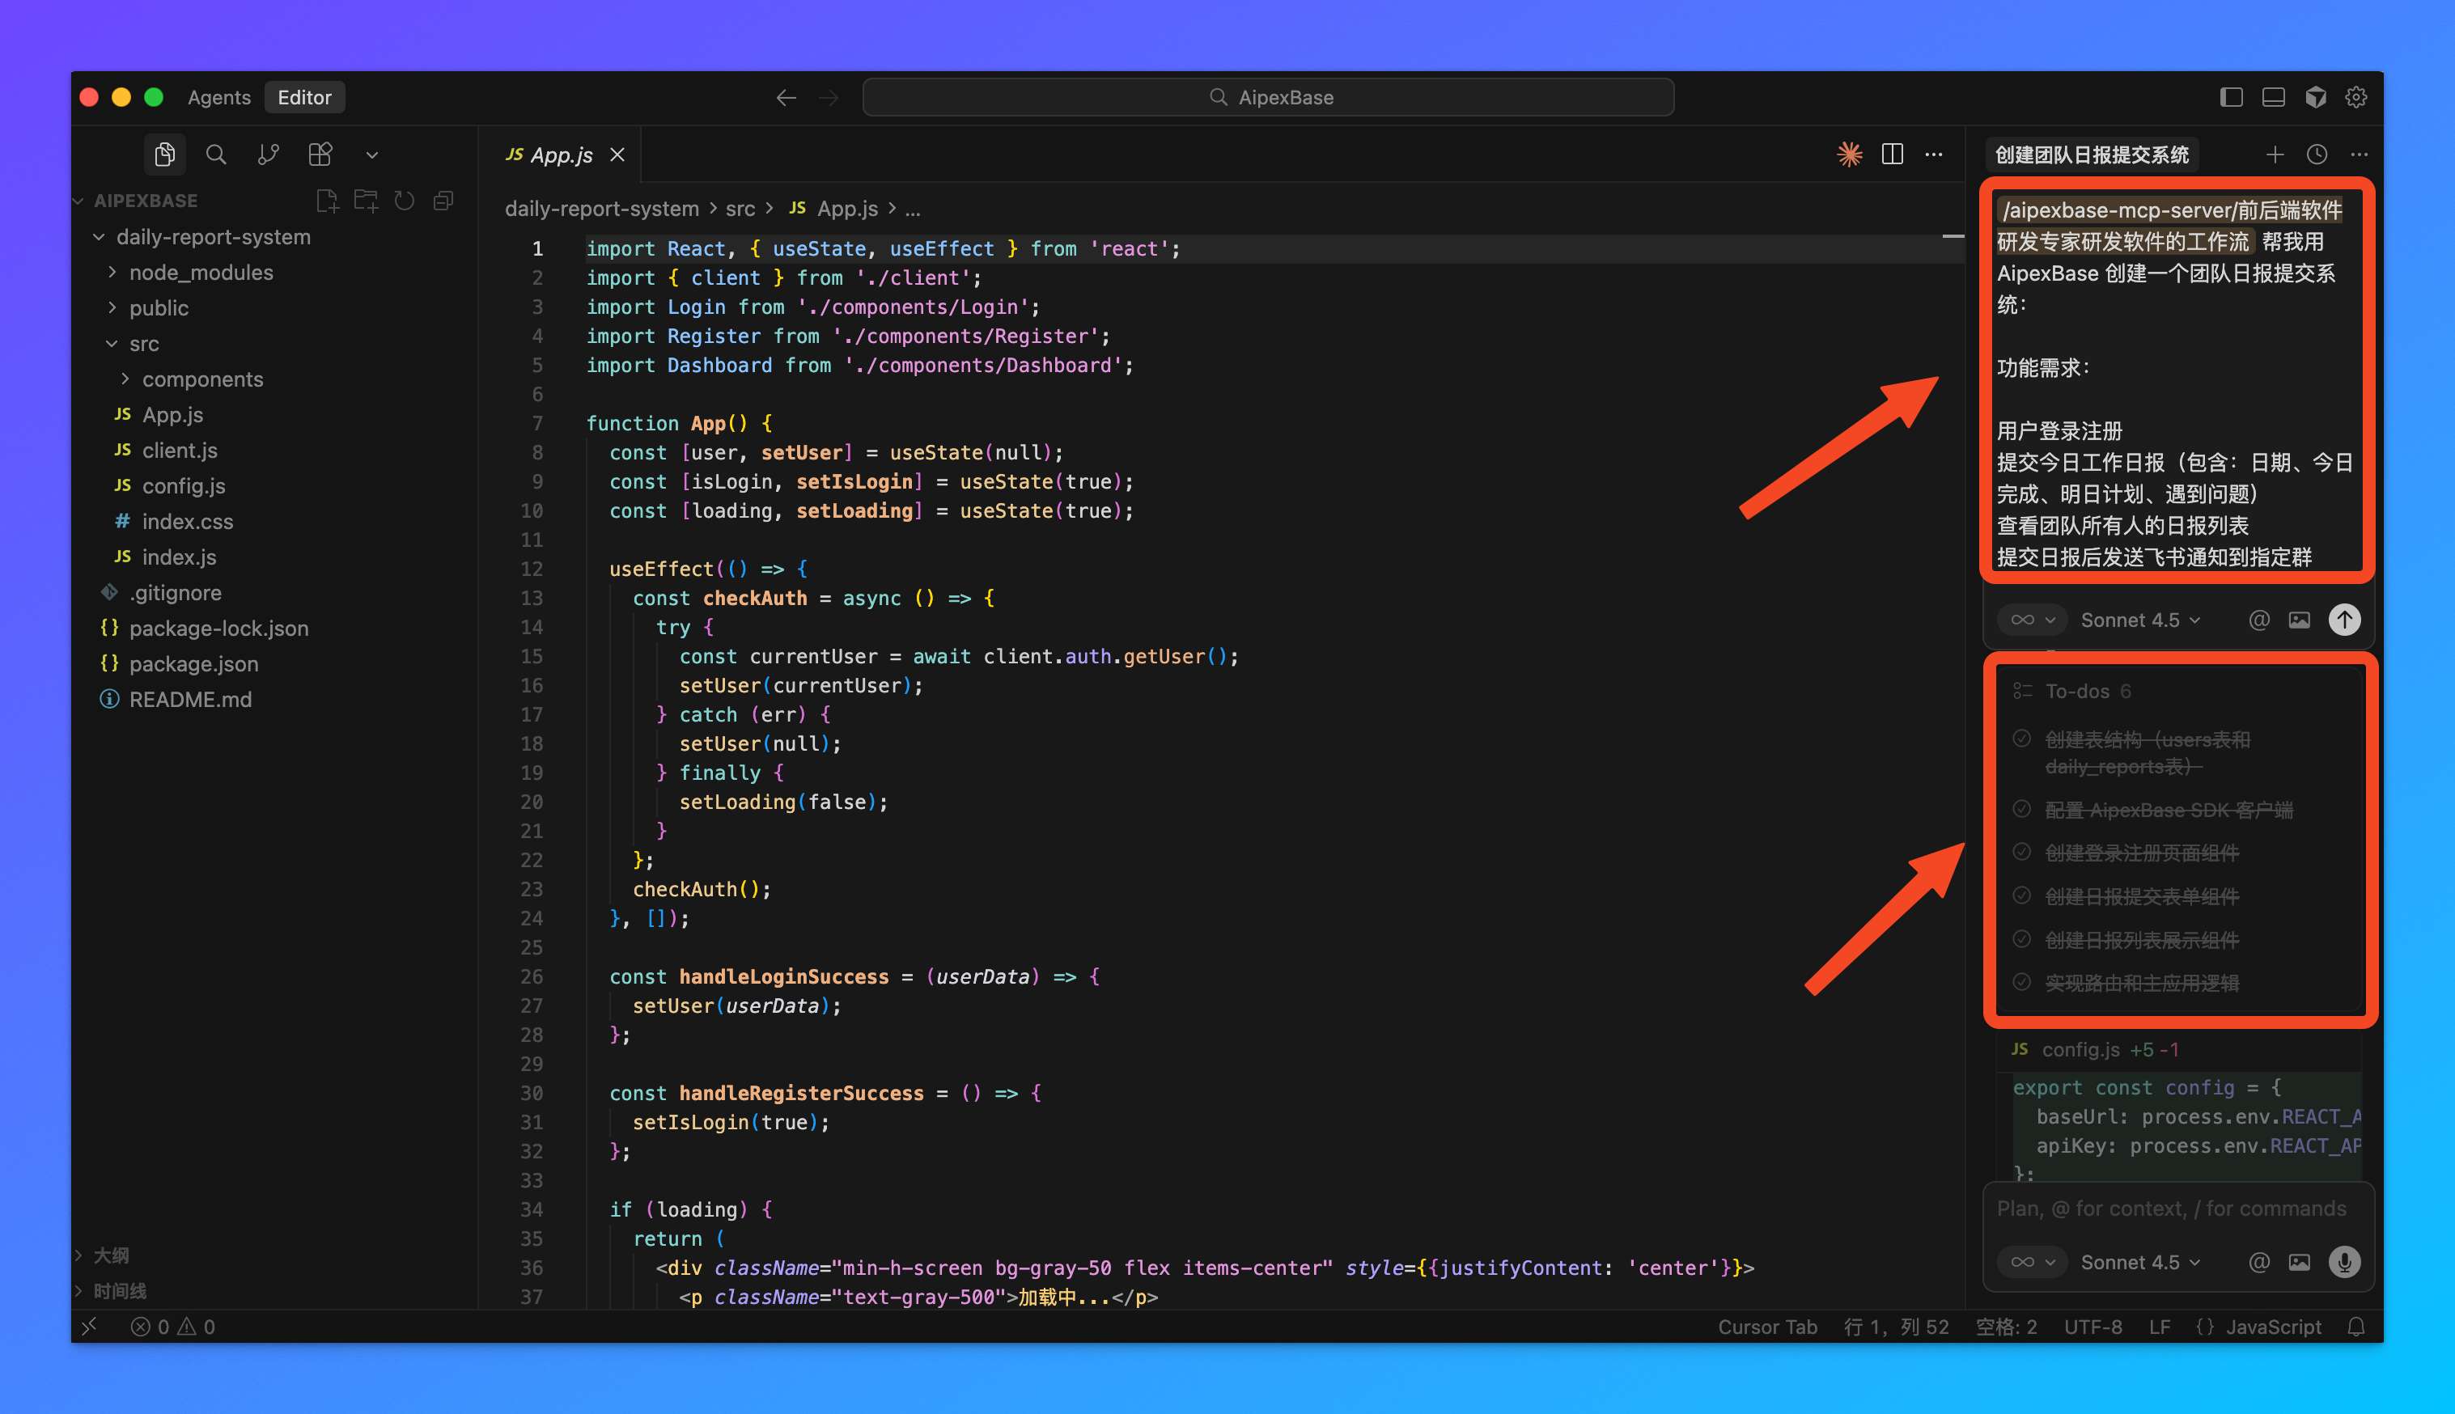Start a new chat with plus icon
This screenshot has height=1414, width=2455.
(2275, 155)
